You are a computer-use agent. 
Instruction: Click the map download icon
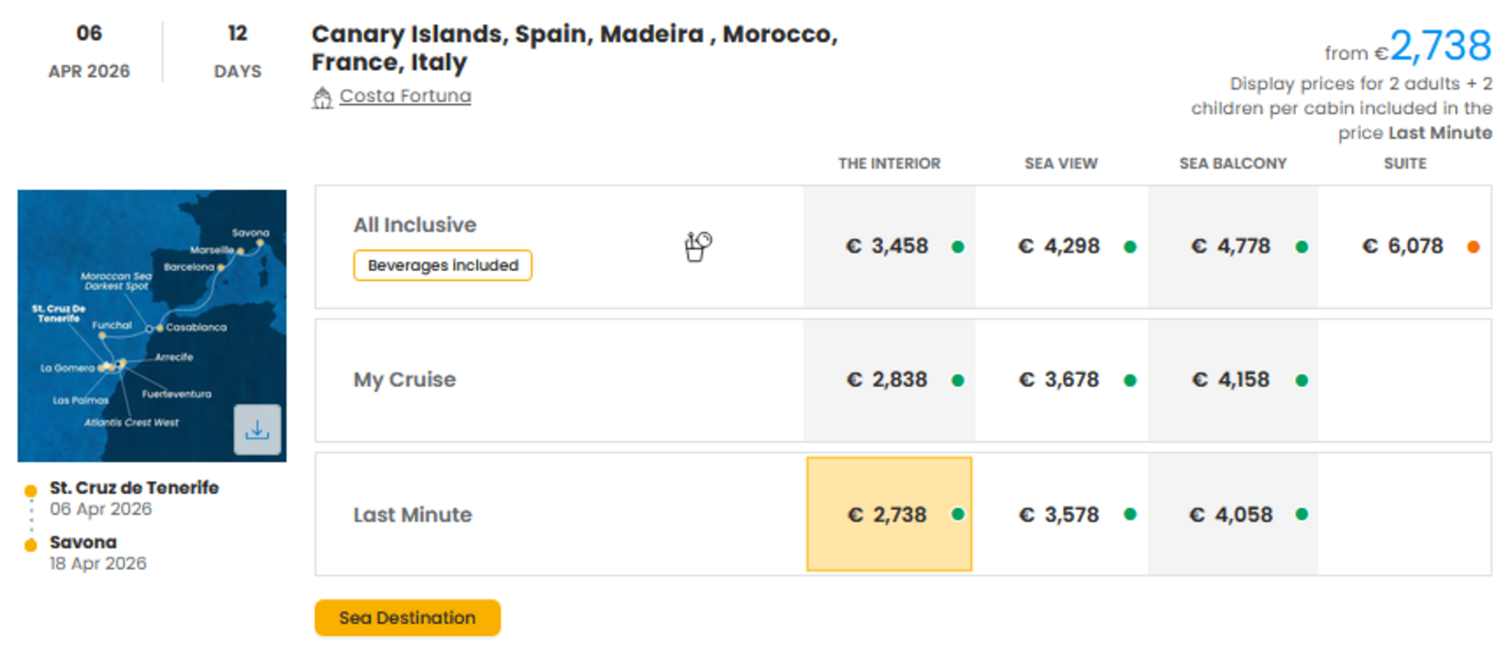[257, 429]
